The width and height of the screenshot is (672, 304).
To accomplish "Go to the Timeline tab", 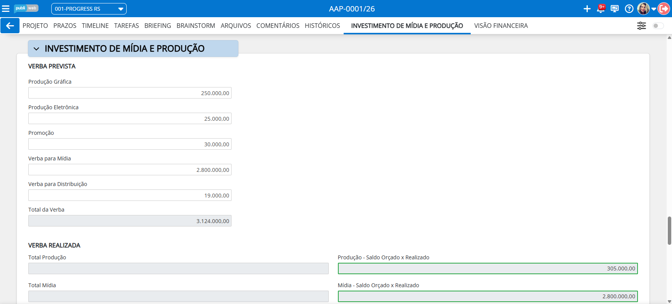I will [x=95, y=26].
